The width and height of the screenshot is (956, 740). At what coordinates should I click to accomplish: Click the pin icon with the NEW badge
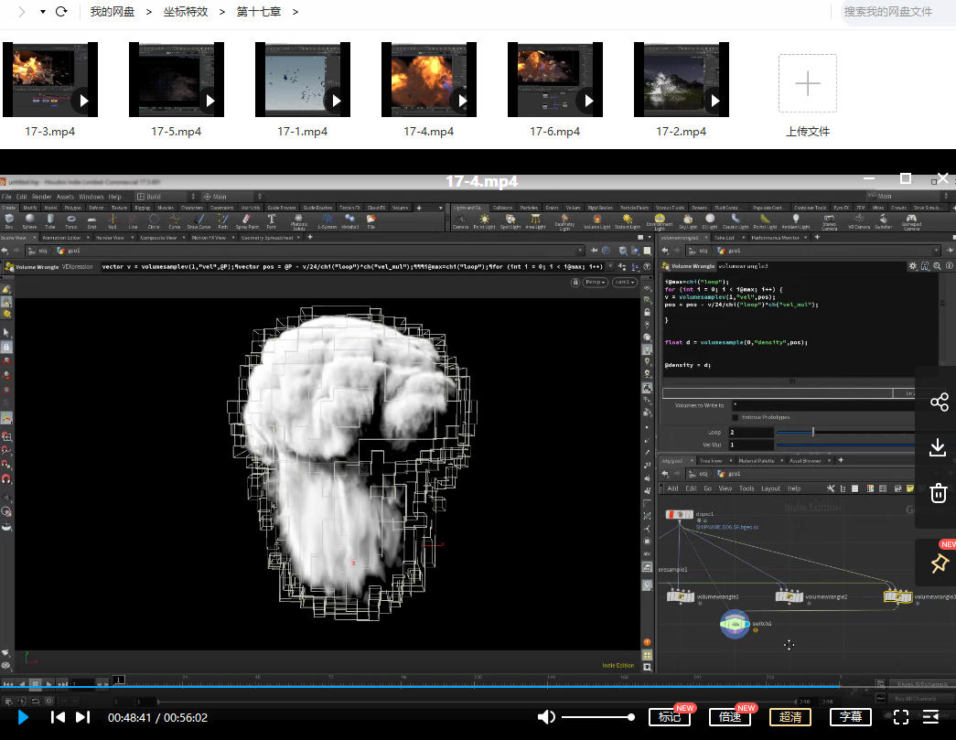tap(938, 563)
